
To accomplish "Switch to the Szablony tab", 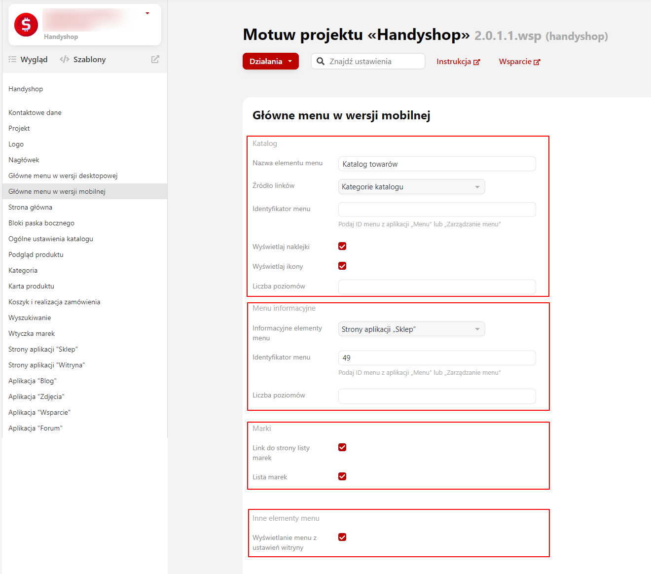I will coord(83,59).
